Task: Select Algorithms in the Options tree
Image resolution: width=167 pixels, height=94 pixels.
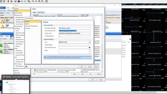Action: pyautogui.click(x=18, y=37)
